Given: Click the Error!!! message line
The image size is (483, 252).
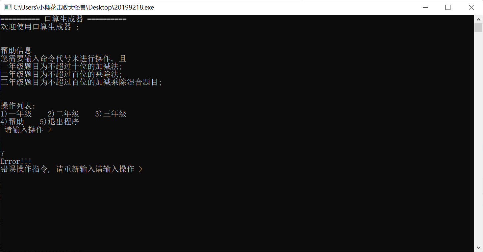Looking at the screenshot, I should click(16, 161).
